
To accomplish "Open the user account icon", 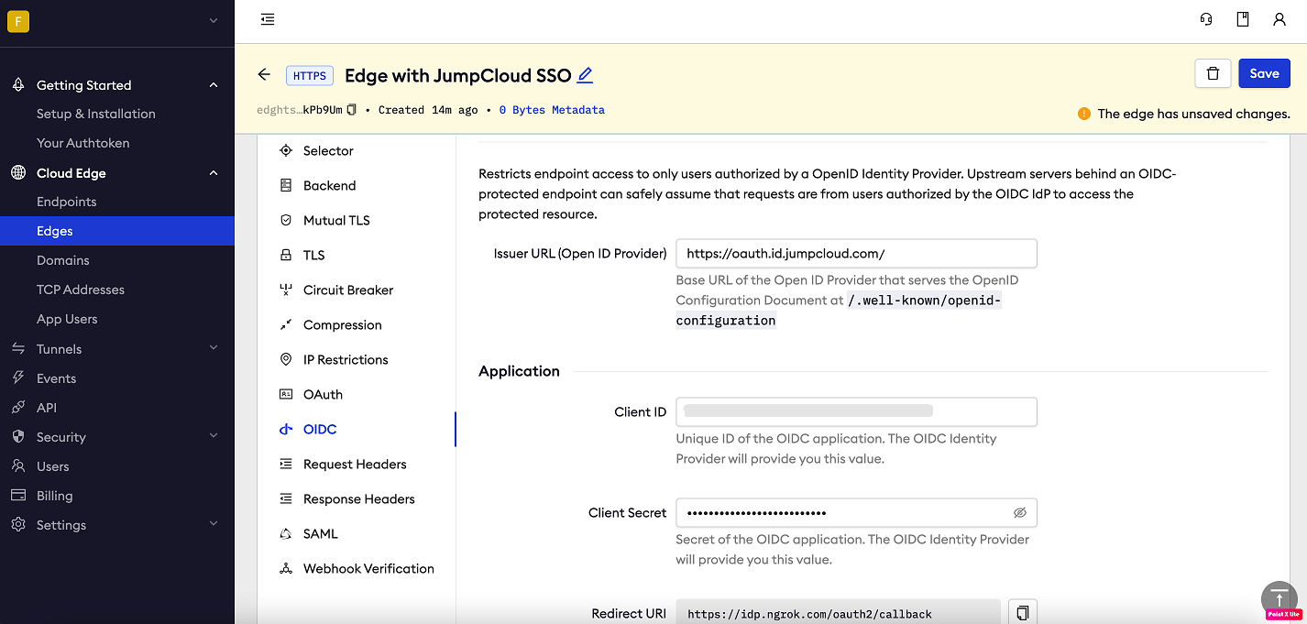I will pos(1280,18).
